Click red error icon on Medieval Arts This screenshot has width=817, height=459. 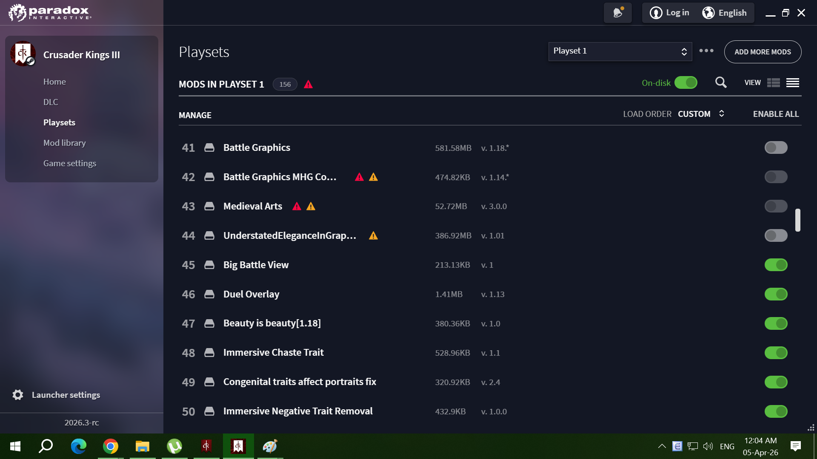[x=297, y=207]
